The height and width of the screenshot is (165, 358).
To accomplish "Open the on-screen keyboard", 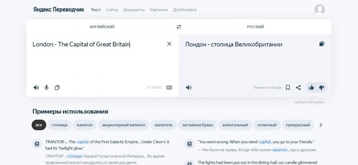I will (x=169, y=87).
